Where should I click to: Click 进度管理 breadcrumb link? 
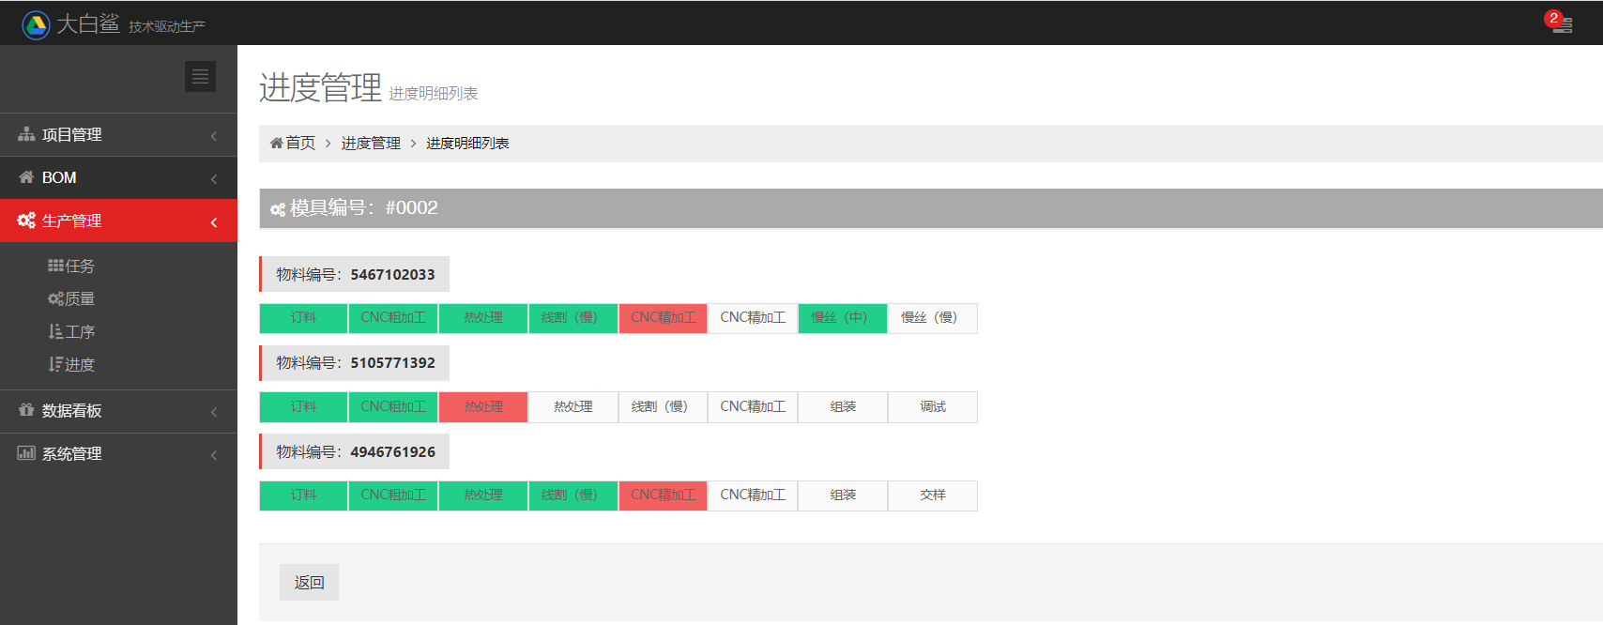(371, 143)
